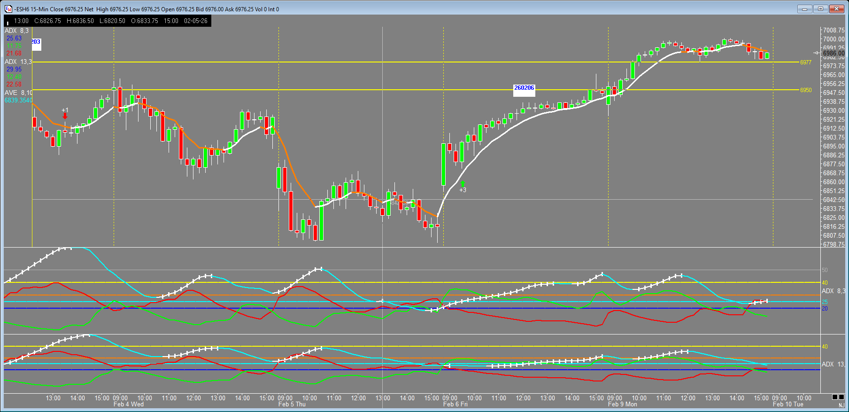Click the 6977 yellow horizontal line label

click(x=806, y=62)
